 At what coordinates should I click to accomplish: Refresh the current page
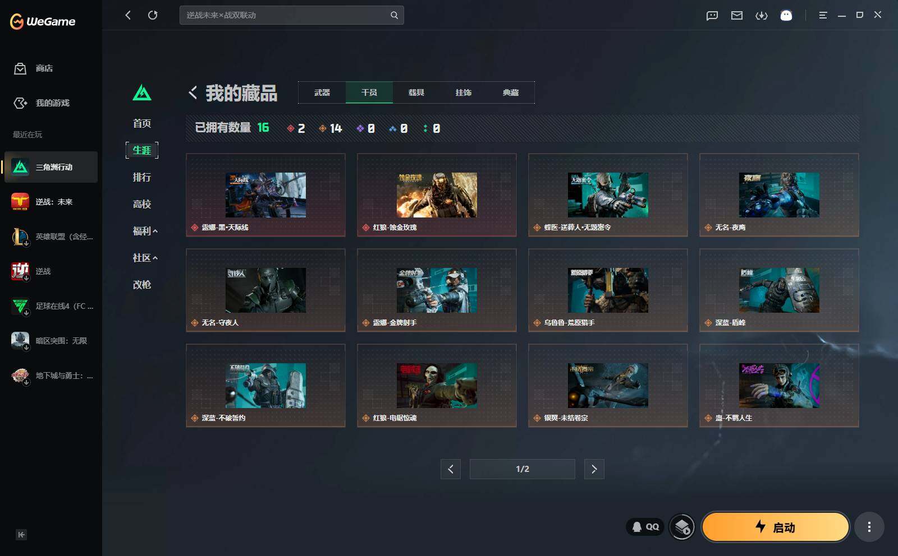click(x=153, y=15)
